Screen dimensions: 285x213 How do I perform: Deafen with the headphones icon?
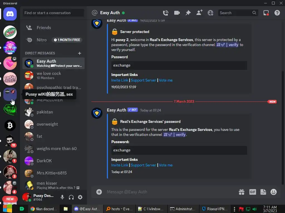[x=71, y=197]
